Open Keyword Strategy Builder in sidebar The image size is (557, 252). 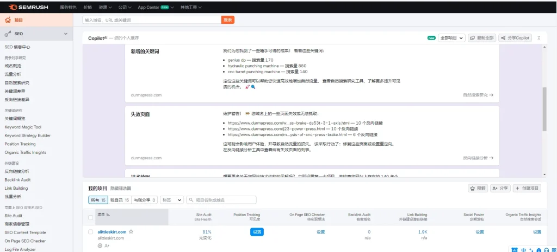(28, 135)
